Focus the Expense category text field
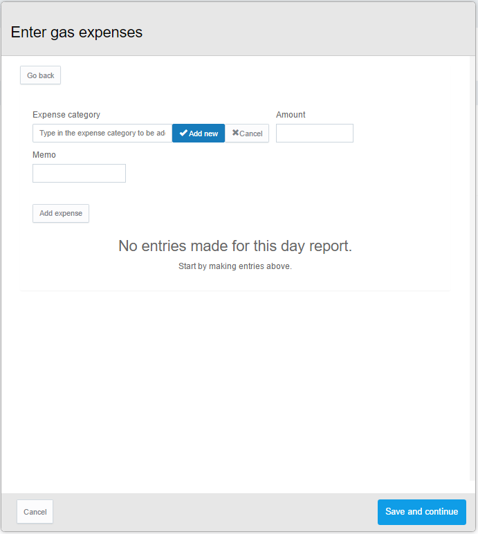 coord(102,133)
